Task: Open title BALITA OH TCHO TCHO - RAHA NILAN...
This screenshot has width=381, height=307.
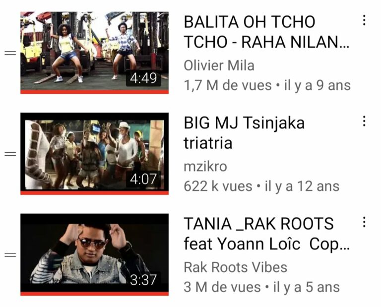Action: pos(266,32)
